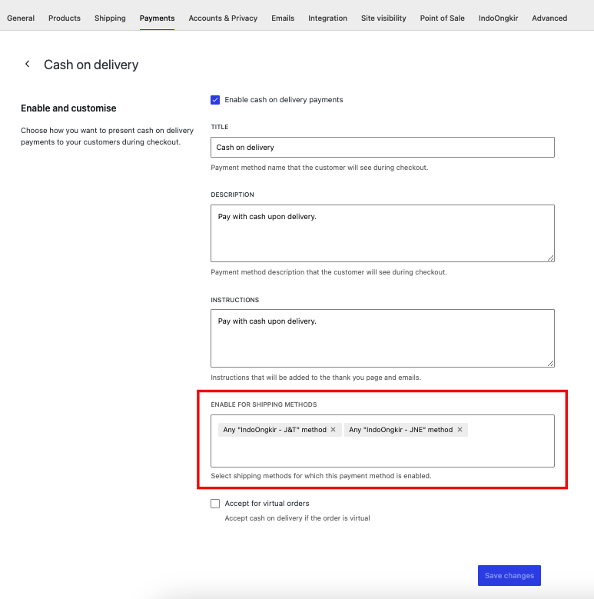Focus the Title input field
The image size is (594, 599).
pyautogui.click(x=383, y=147)
